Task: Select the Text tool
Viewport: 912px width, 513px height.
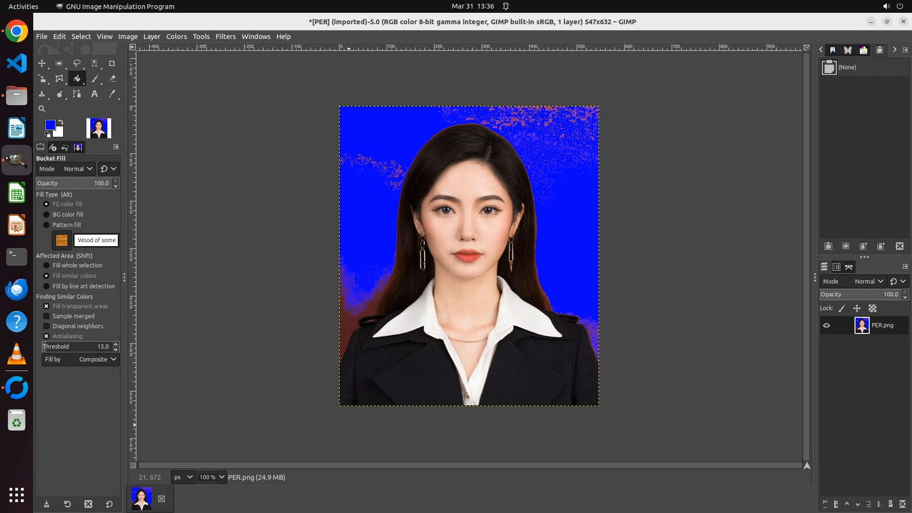Action: 95,94
